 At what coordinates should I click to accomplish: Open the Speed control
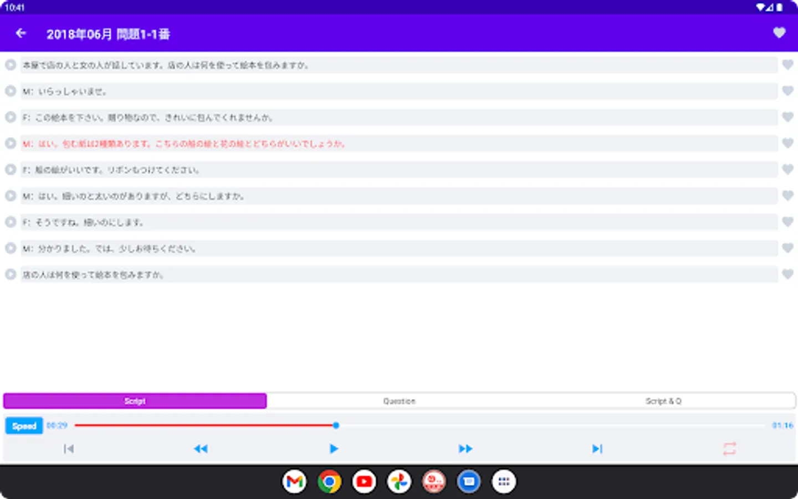pyautogui.click(x=24, y=425)
